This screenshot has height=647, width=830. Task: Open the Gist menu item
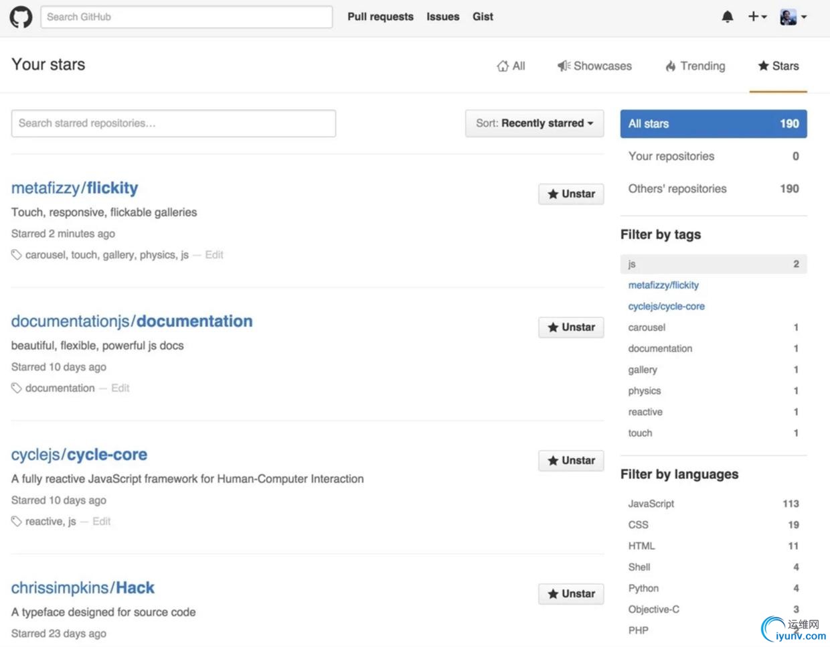[483, 17]
